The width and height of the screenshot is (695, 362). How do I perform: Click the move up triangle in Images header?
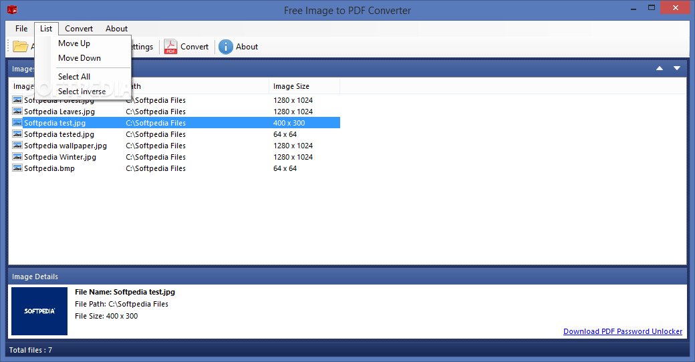click(x=660, y=68)
